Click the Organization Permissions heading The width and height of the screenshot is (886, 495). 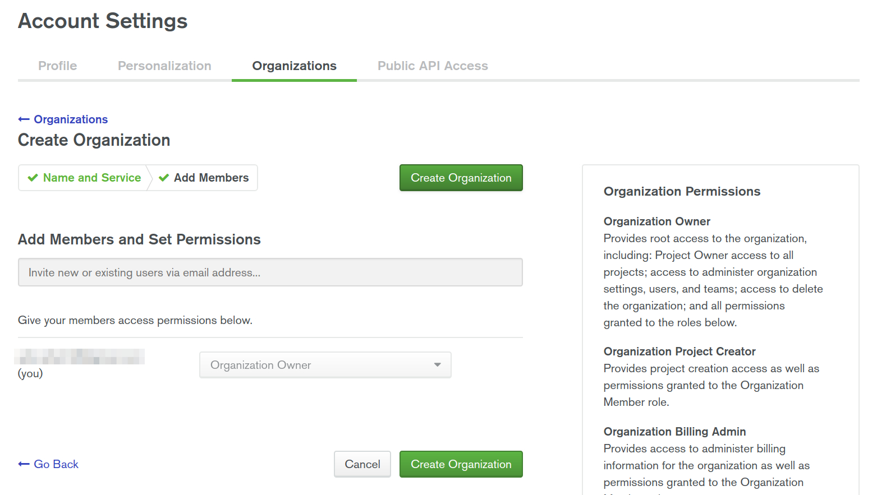[x=682, y=192]
